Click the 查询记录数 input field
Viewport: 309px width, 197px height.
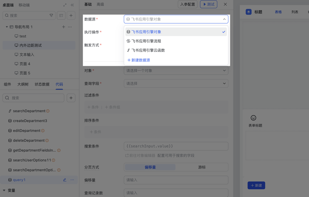[x=176, y=193]
